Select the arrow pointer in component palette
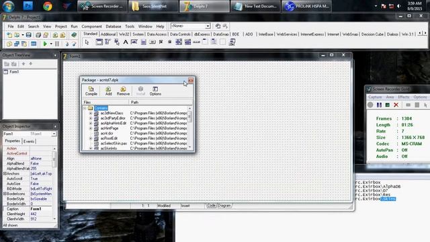 87,42
